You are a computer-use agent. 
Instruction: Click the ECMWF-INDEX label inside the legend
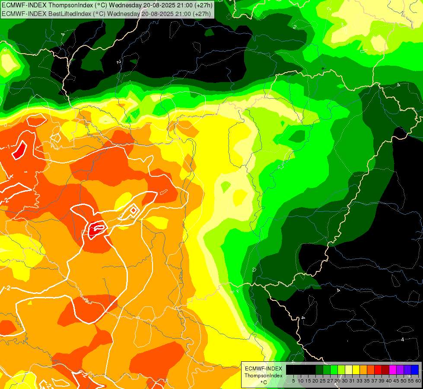click(x=263, y=369)
